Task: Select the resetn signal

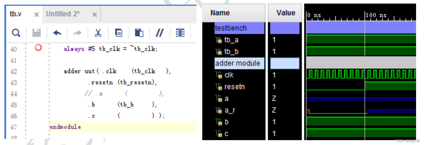Action: click(x=235, y=87)
